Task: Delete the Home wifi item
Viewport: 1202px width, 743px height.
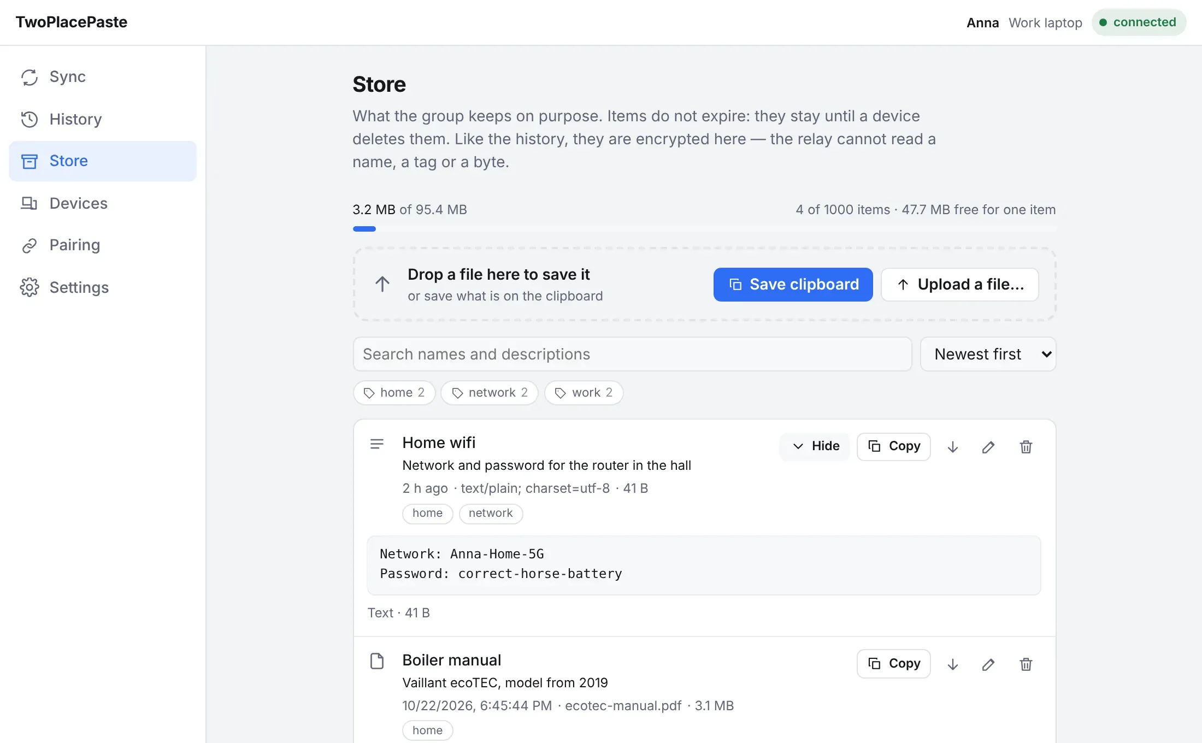Action: click(x=1026, y=447)
